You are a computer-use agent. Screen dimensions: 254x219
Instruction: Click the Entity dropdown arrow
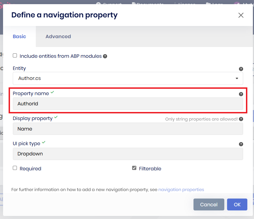[x=237, y=79]
